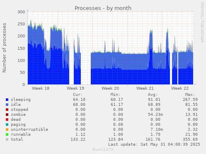
Task: Click the runnable legend color swatch
Action: pyautogui.click(x=7, y=134)
